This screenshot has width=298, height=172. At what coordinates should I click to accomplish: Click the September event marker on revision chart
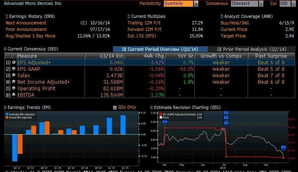coord(283,148)
